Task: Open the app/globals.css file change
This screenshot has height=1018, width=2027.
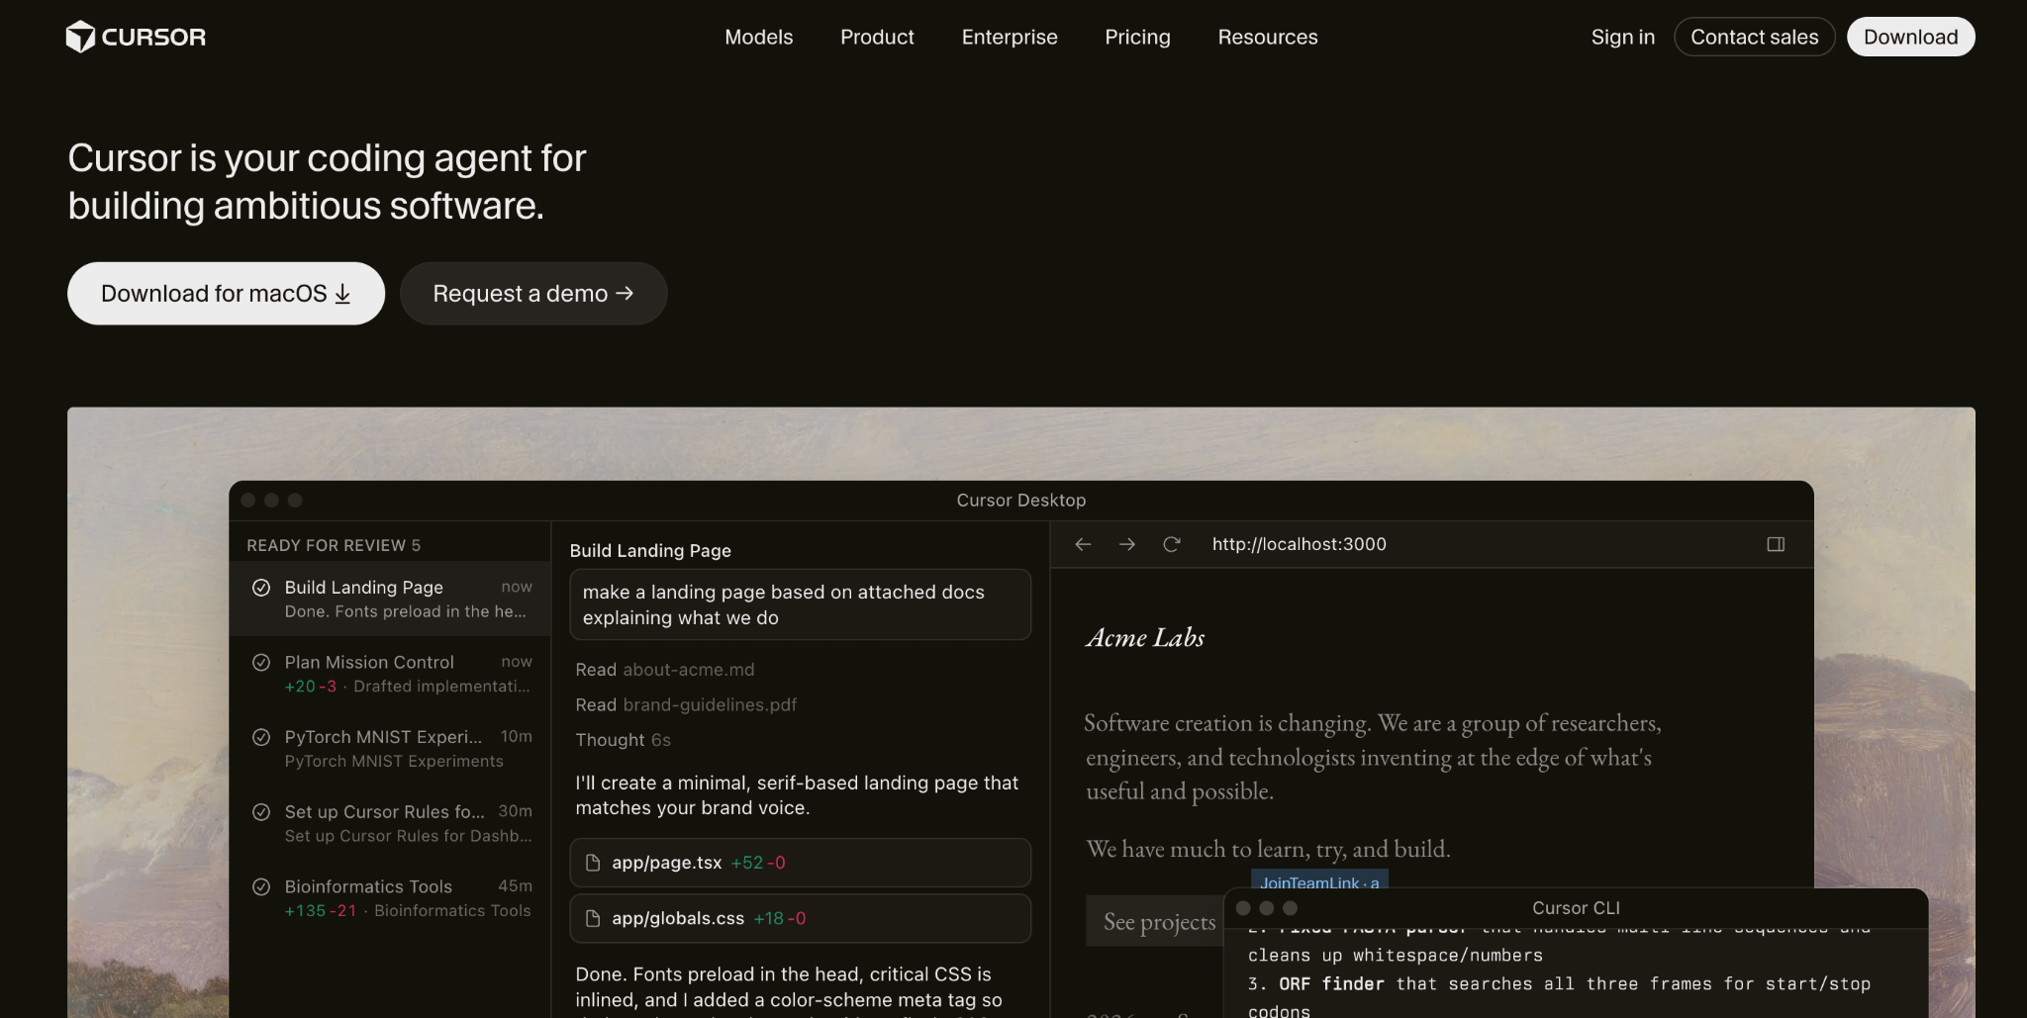Action: pos(801,918)
